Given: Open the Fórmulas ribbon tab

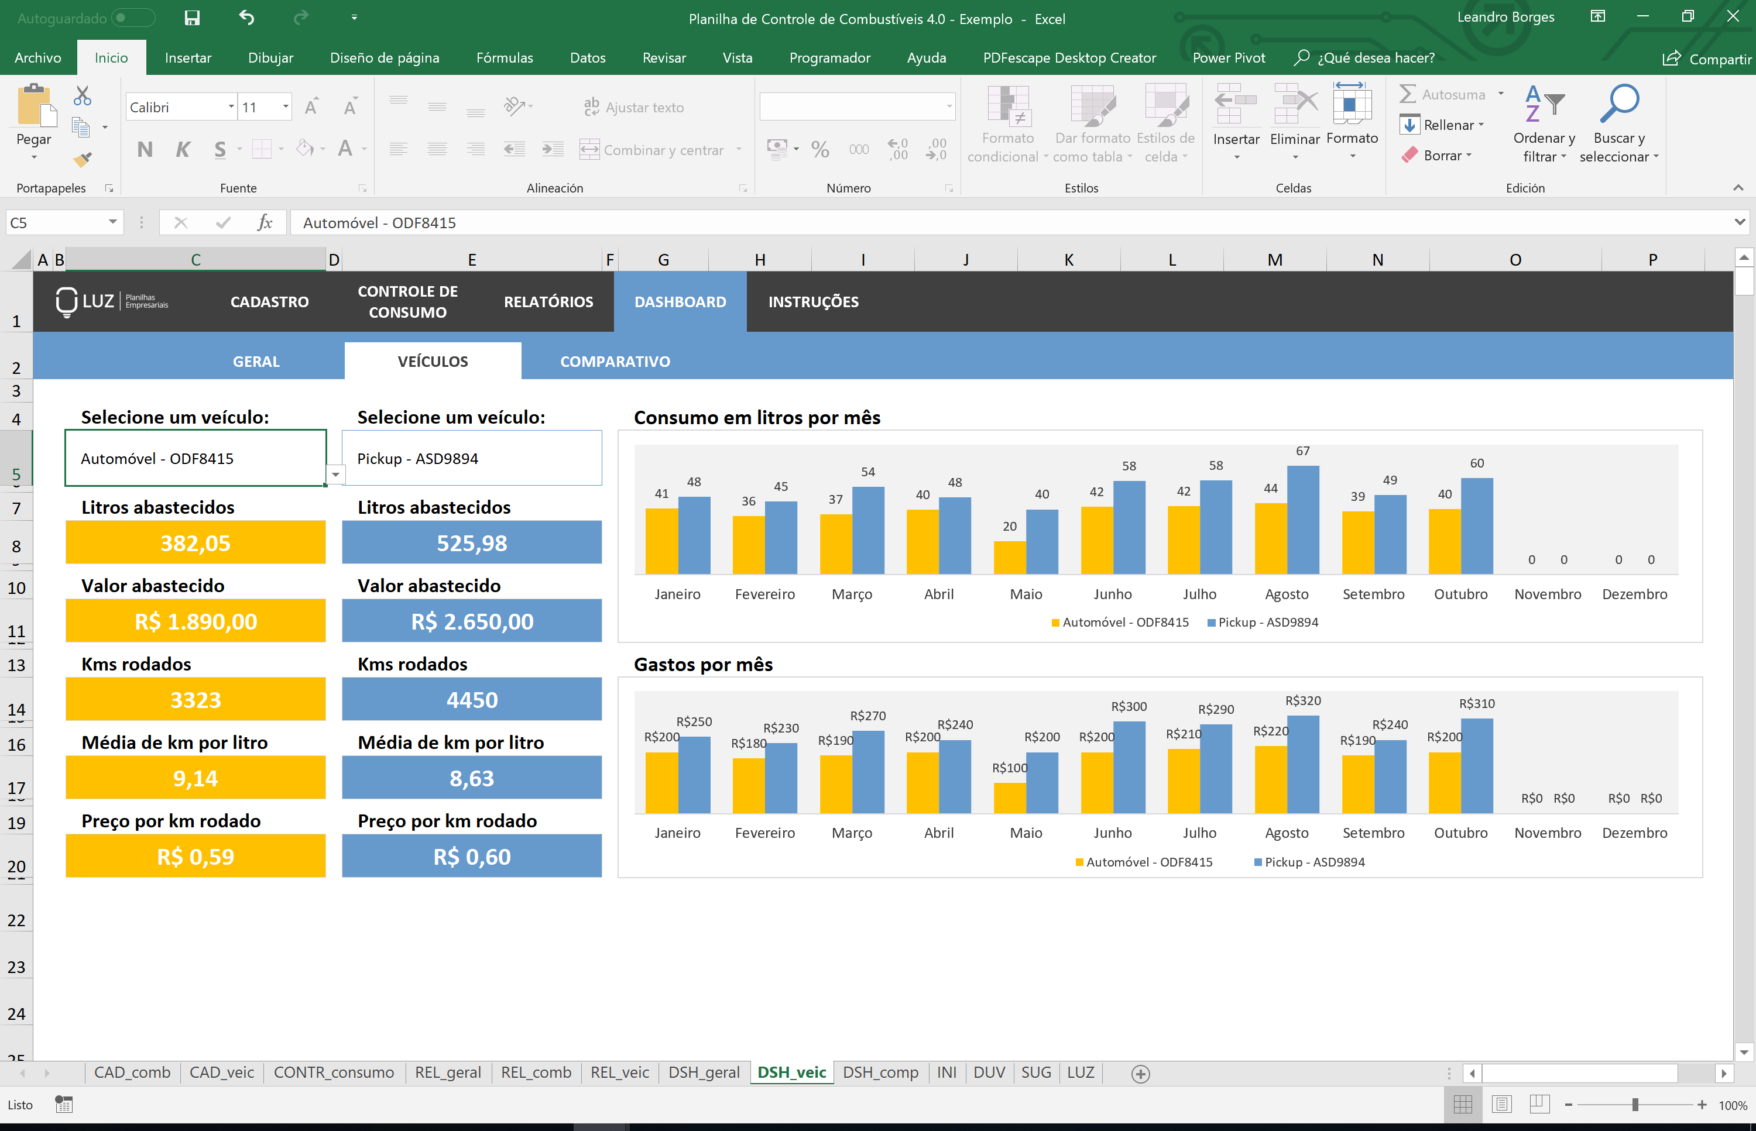Looking at the screenshot, I should pos(504,58).
